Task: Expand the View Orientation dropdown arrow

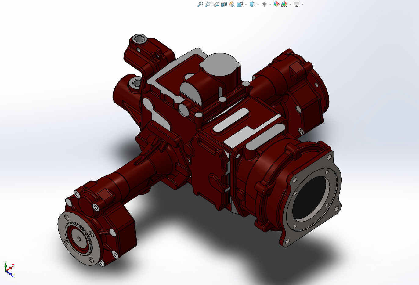Action: (x=246, y=4)
